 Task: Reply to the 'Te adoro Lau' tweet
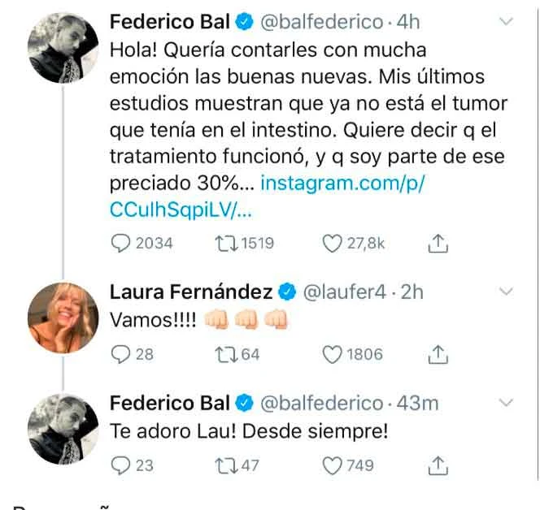[x=120, y=465]
